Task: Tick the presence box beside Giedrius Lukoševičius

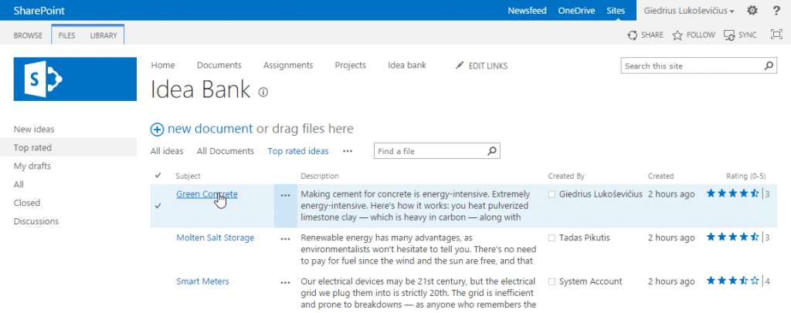Action: [552, 194]
